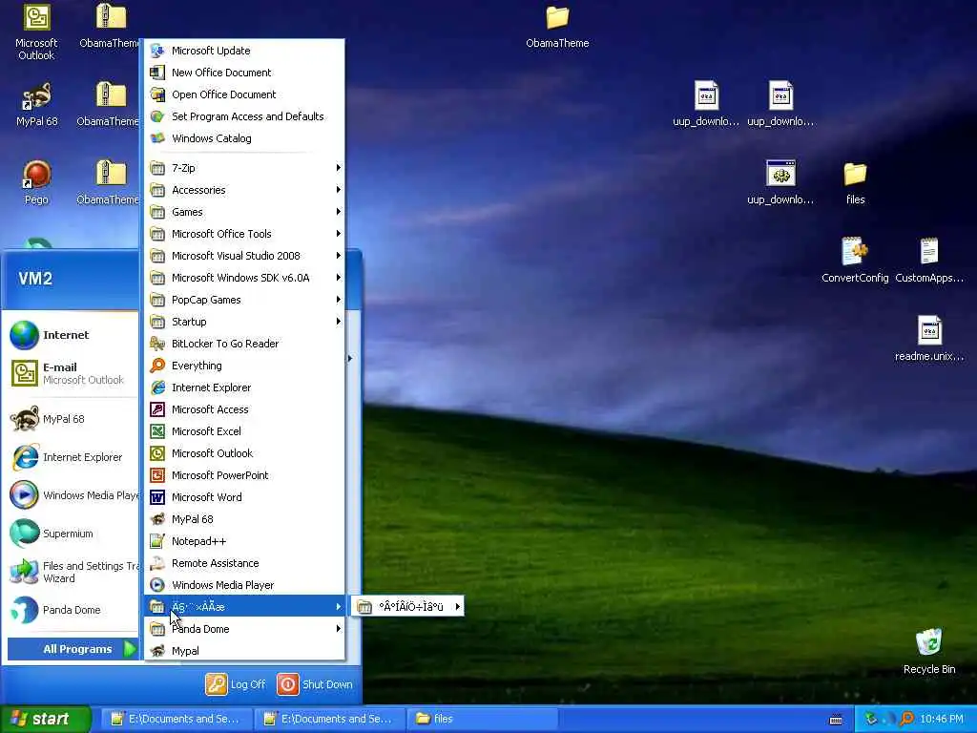
Task: Expand the Accessories submenu
Action: [244, 190]
